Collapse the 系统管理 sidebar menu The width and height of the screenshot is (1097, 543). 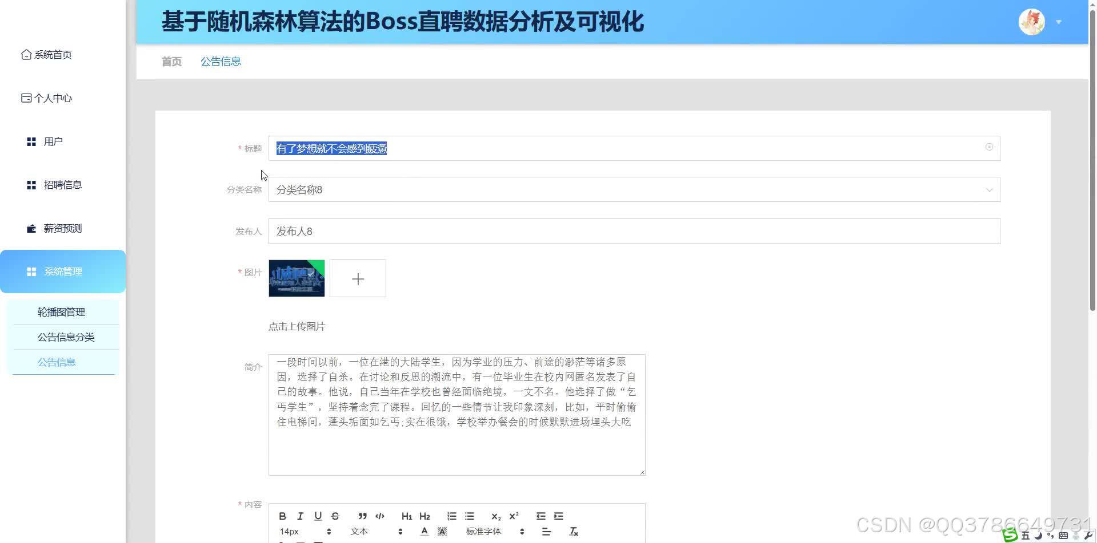click(63, 271)
